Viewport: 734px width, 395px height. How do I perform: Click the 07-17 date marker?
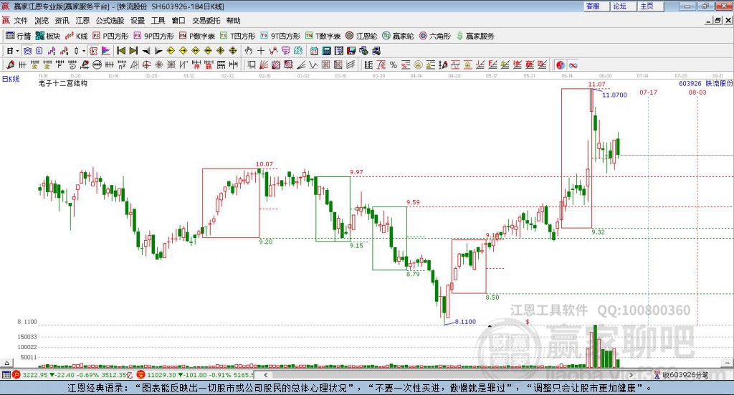point(648,92)
